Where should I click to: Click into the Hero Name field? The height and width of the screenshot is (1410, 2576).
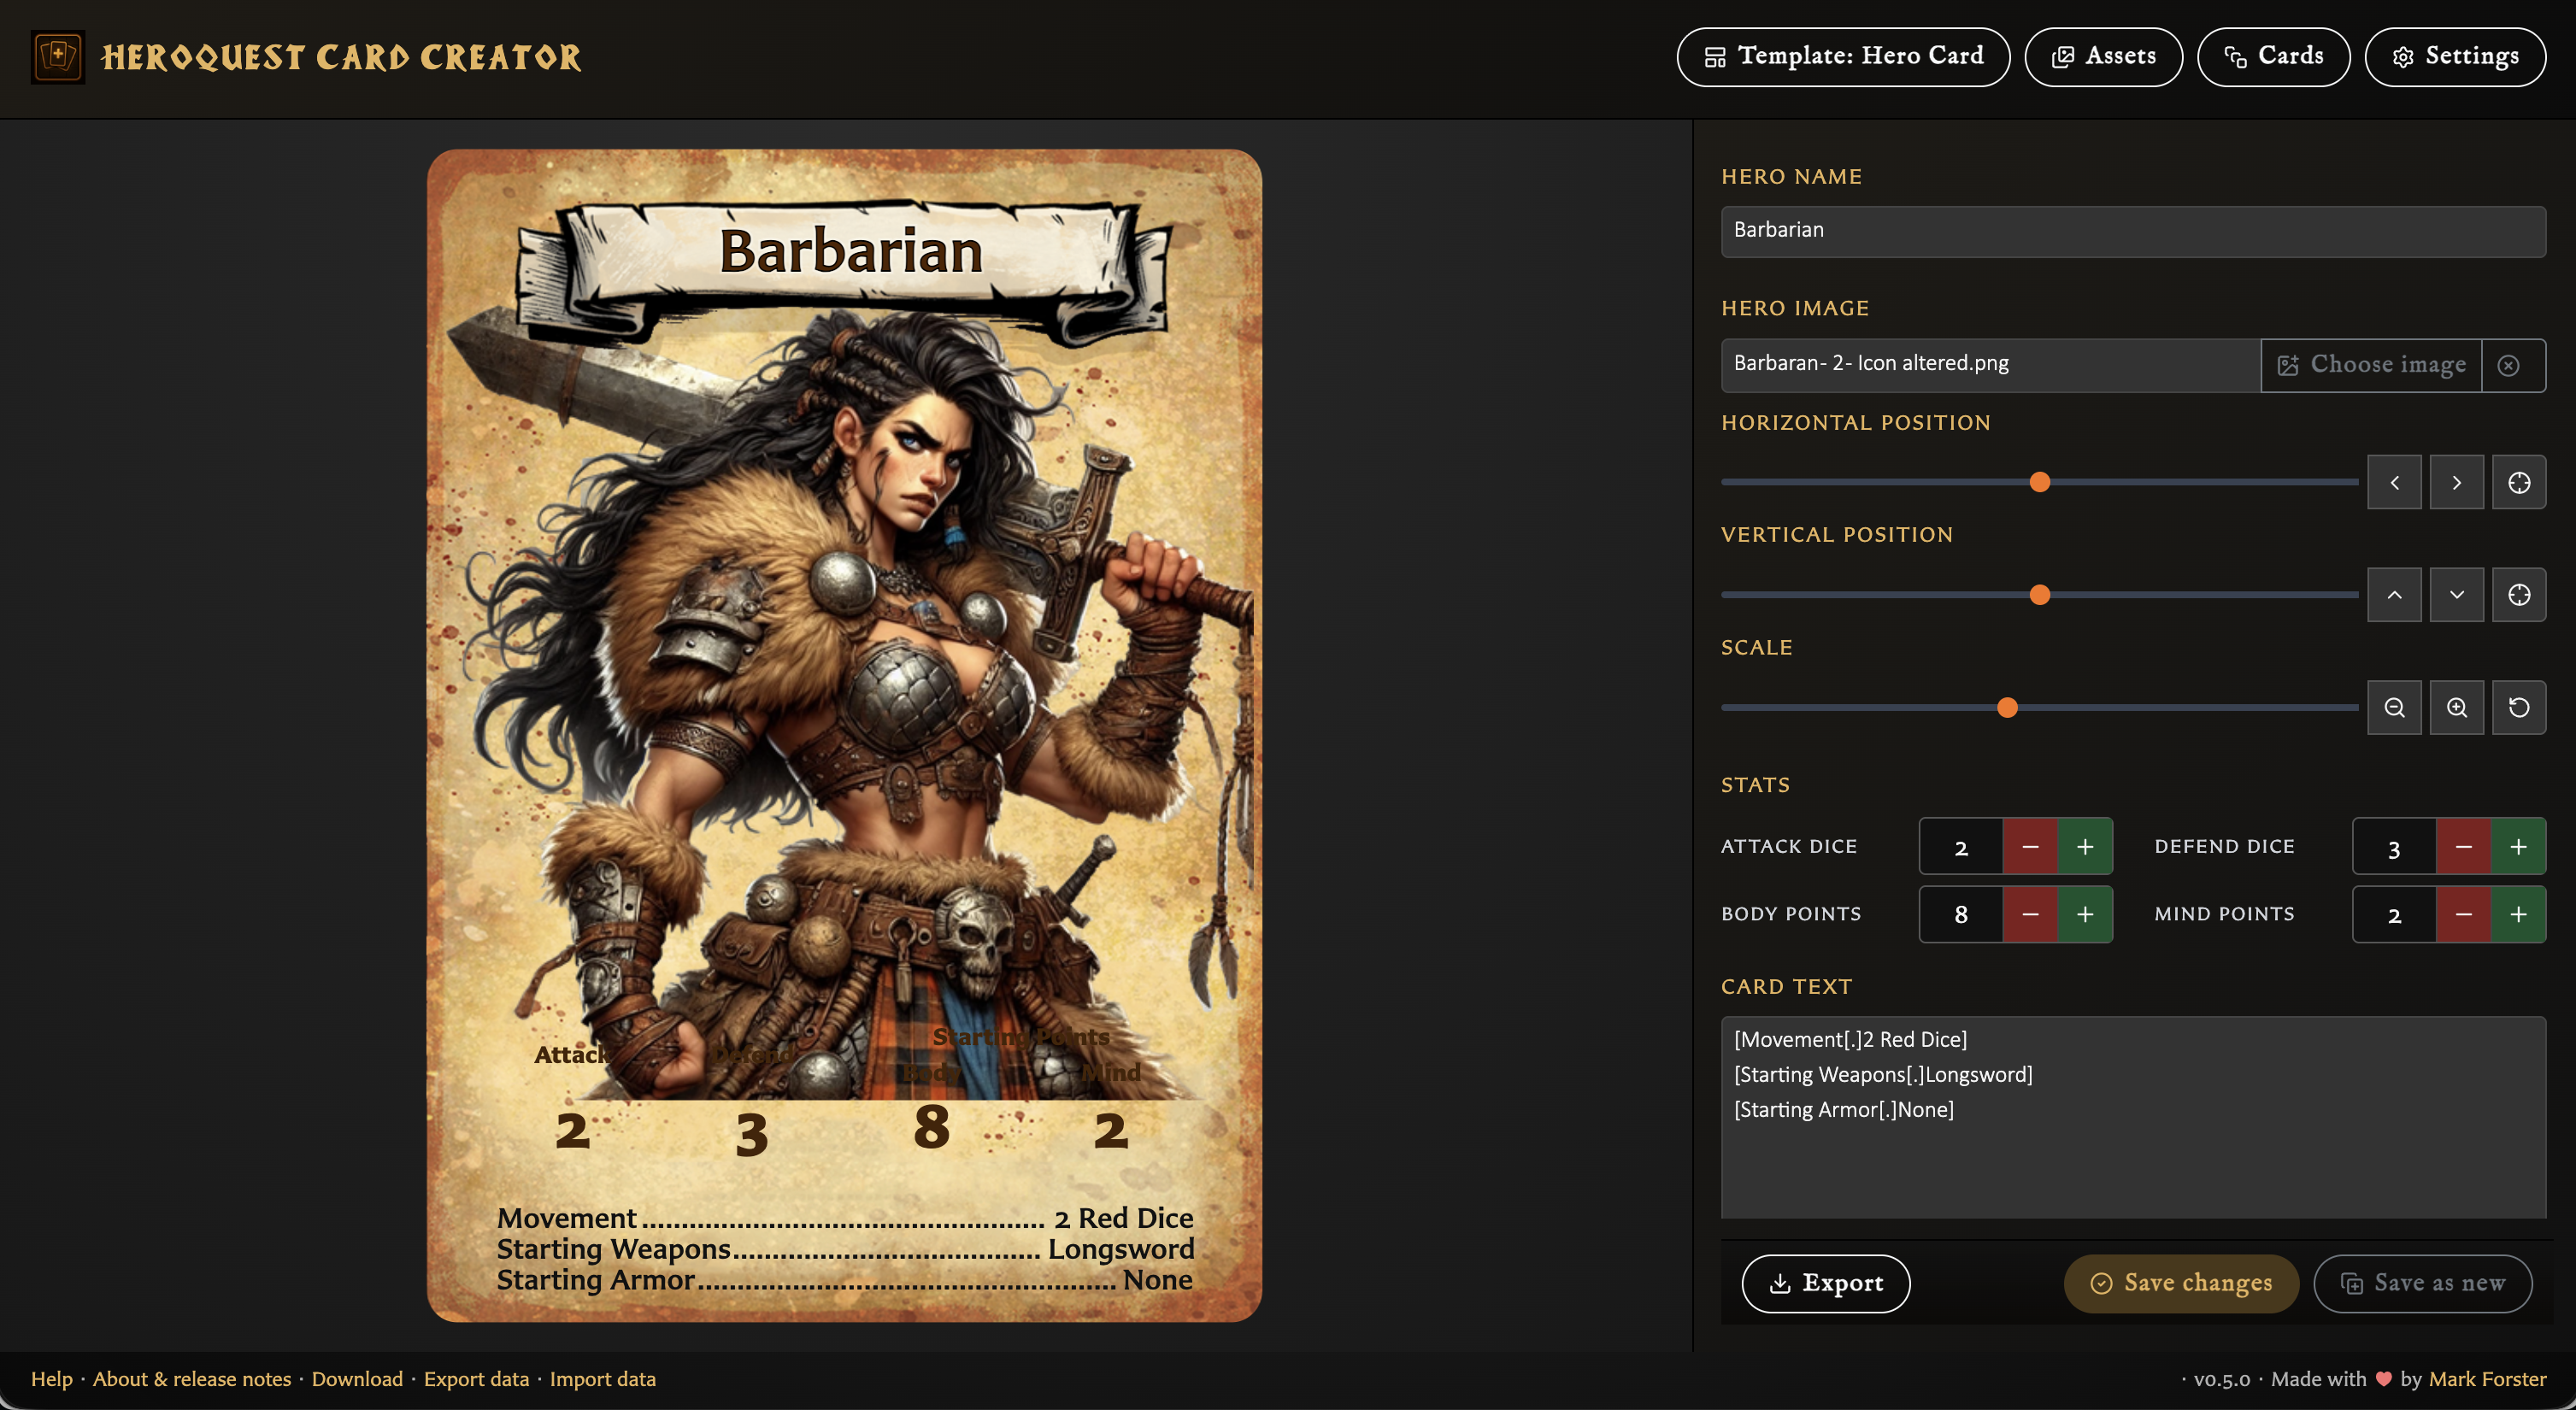(x=2132, y=231)
